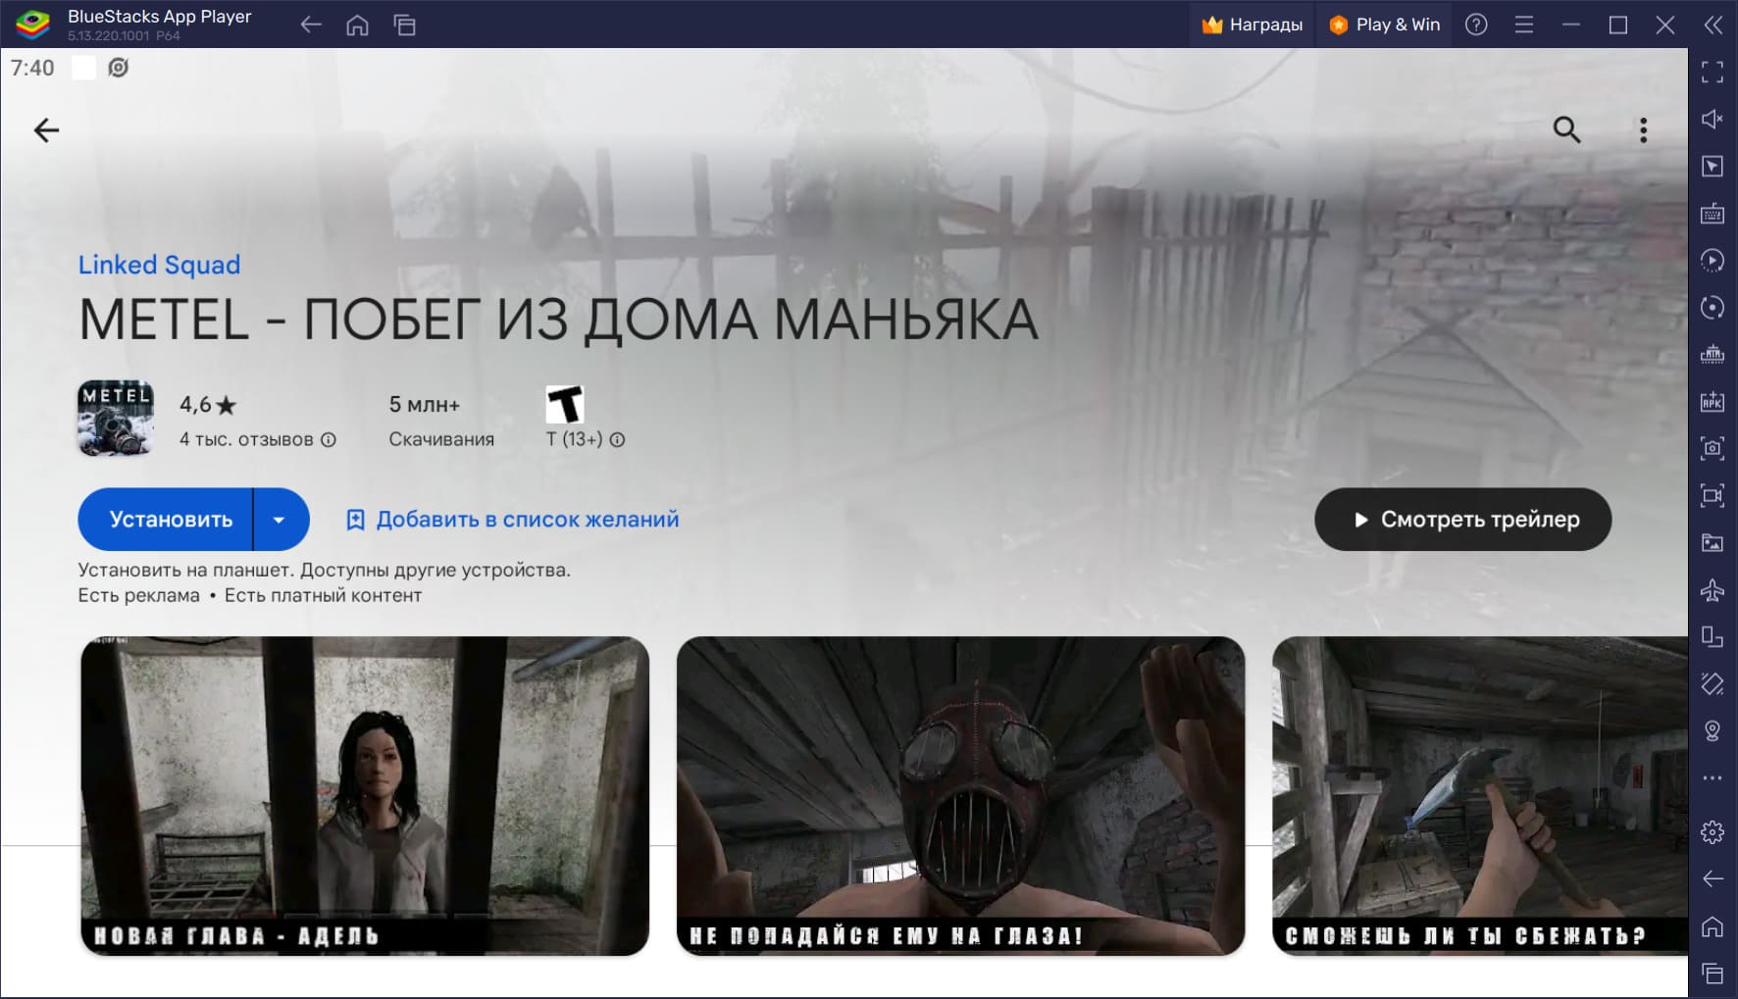This screenshot has height=999, width=1738.
Task: Open recent apps icon at sidebar bottom
Action: (1712, 974)
